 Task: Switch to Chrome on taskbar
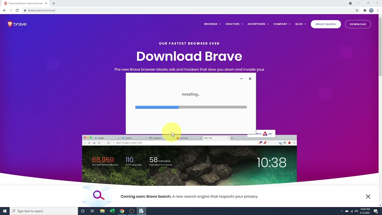coord(122,211)
